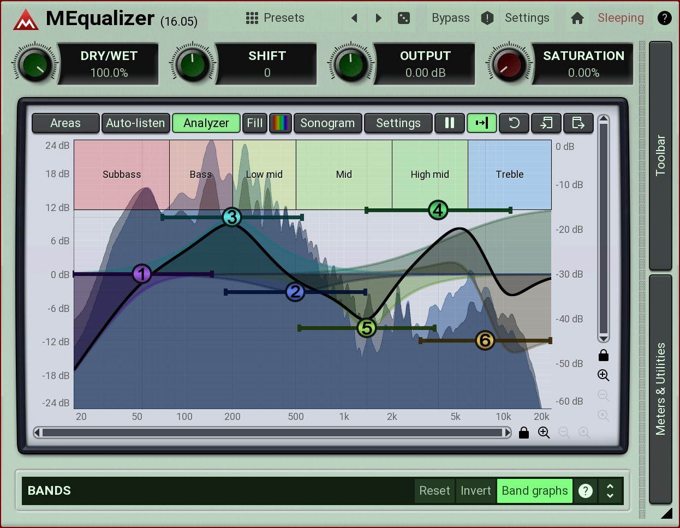Viewport: 680px width, 528px height.
Task: Click the Subbass area label
Action: coord(122,175)
